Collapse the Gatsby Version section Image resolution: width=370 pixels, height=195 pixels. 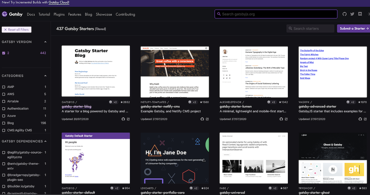pos(46,42)
